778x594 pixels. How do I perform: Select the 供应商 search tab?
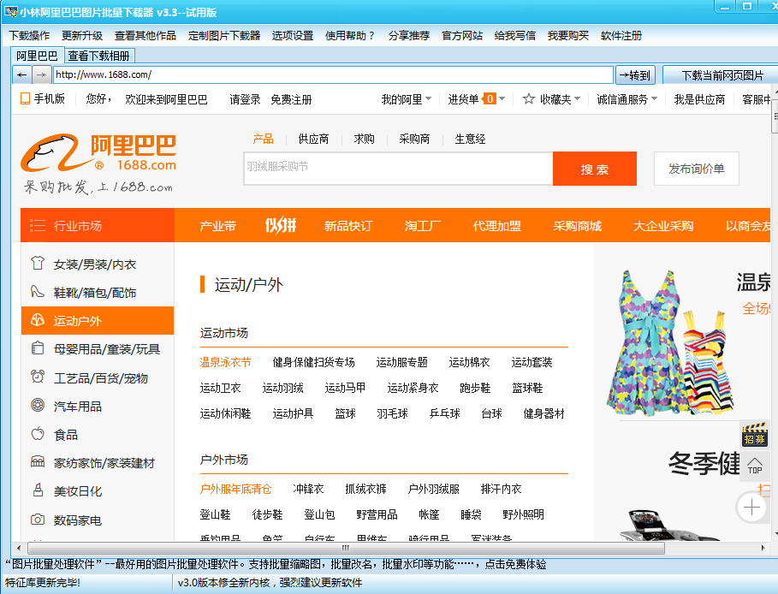[x=313, y=139]
